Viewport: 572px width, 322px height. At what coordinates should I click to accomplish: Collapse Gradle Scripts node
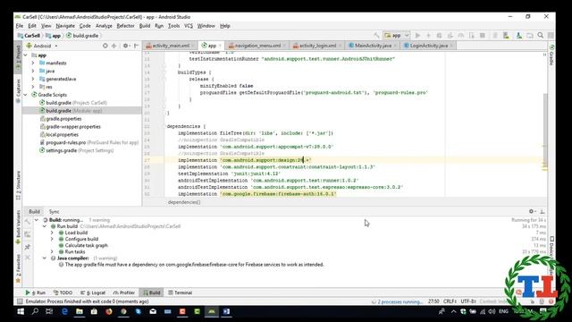[x=26, y=95]
